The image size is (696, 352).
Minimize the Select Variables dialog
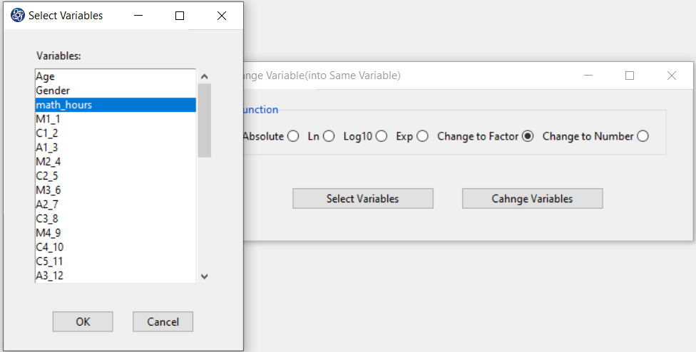pyautogui.click(x=138, y=16)
